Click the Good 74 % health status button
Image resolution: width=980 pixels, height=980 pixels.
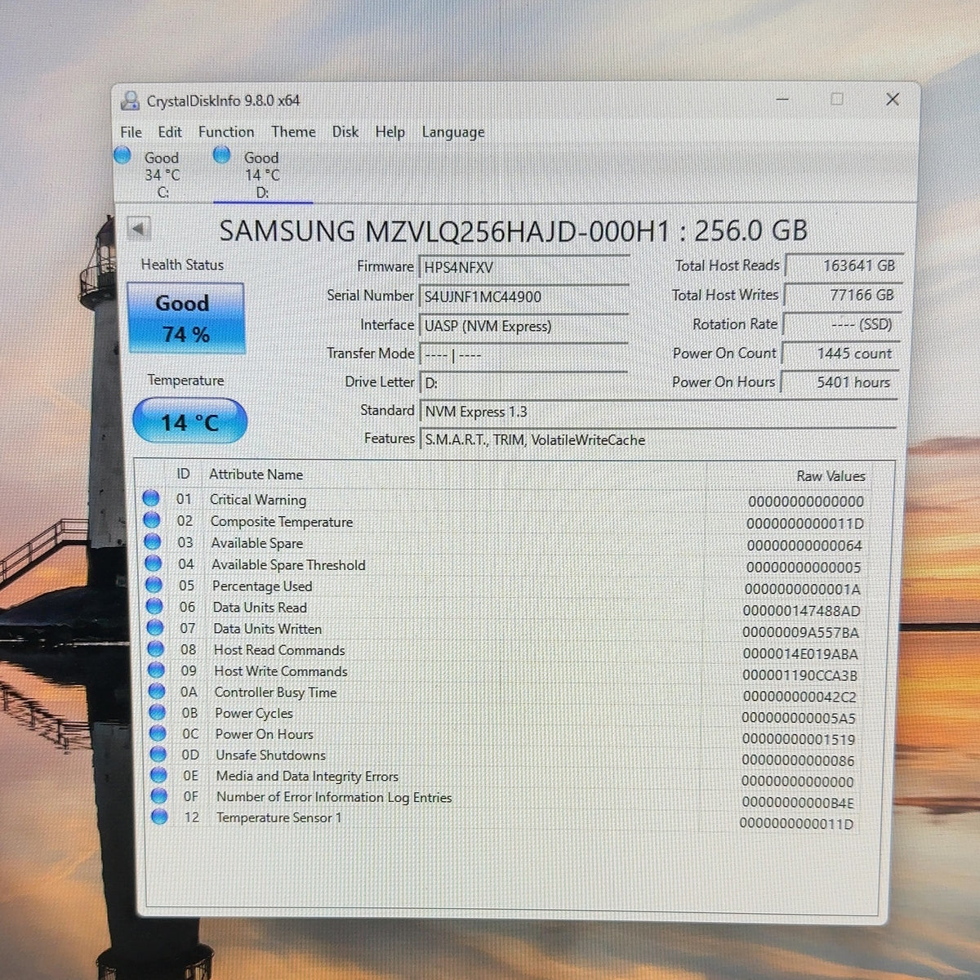185,318
